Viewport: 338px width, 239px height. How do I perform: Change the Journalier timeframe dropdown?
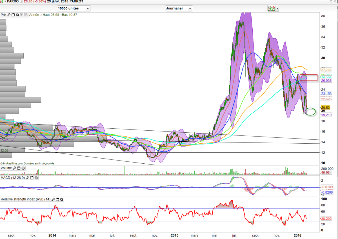(x=179, y=8)
